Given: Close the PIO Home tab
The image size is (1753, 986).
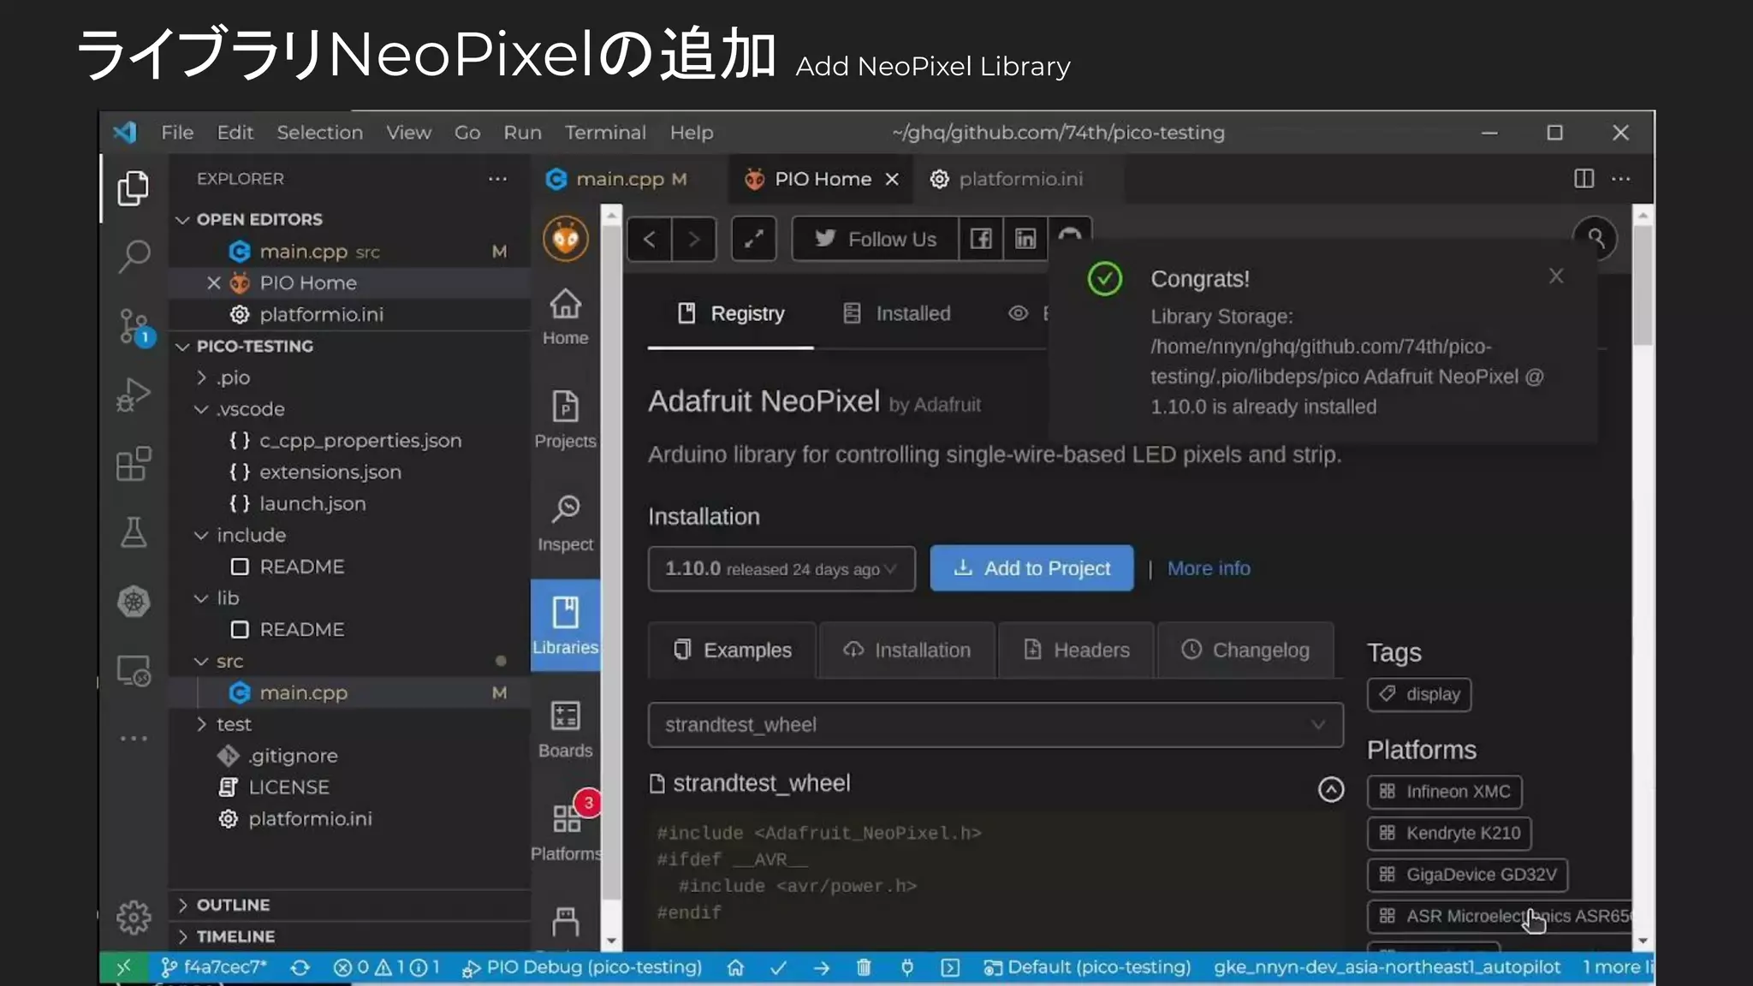Looking at the screenshot, I should click(x=892, y=179).
